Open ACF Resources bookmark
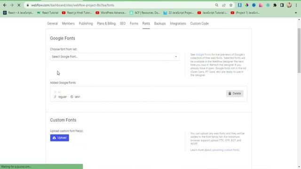The image size is (301, 169). (x=145, y=13)
